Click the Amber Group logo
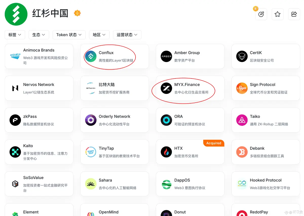 pyautogui.click(x=166, y=56)
